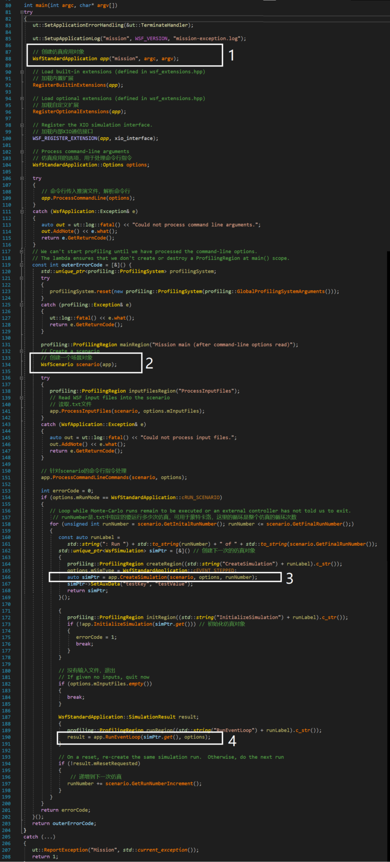
Task: Click the RunEventLoop method call
Action: point(123,737)
